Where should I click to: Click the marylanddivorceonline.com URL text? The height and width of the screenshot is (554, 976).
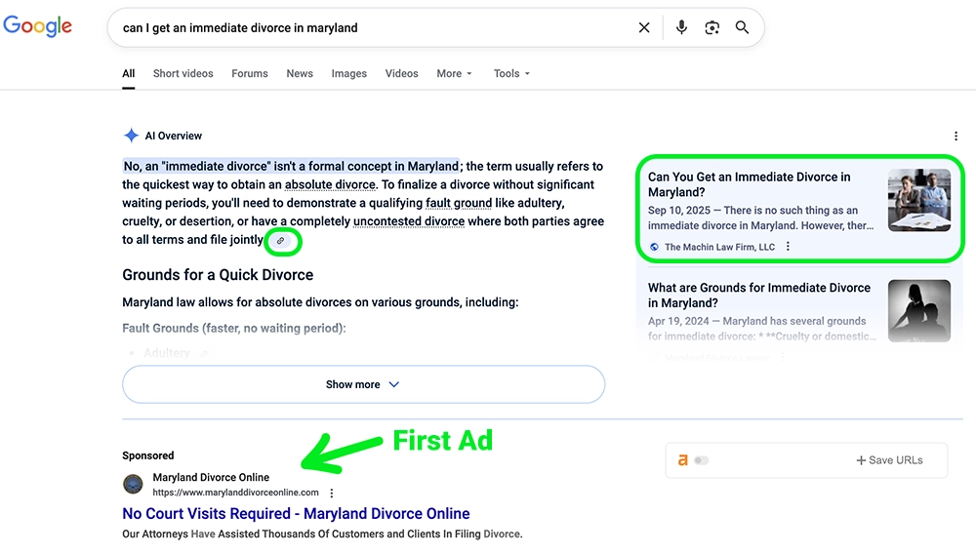point(235,493)
